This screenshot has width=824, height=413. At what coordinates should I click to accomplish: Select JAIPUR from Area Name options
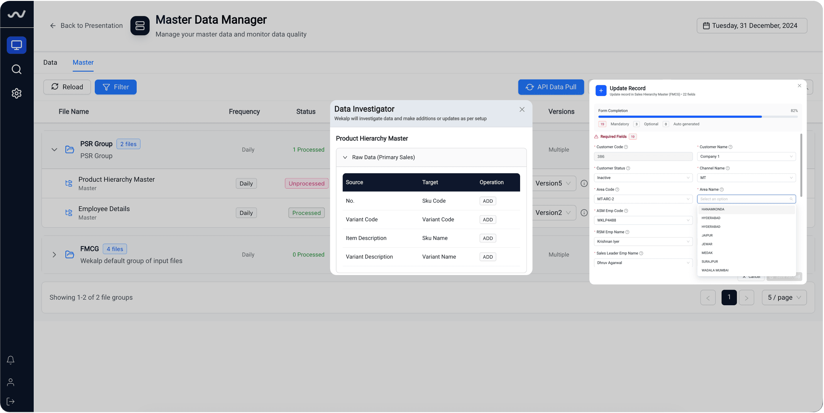coord(707,235)
